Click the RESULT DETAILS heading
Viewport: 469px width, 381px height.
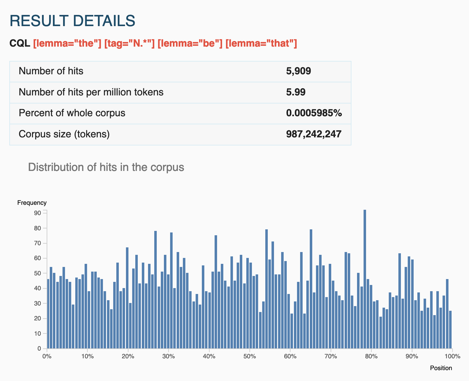pos(72,21)
